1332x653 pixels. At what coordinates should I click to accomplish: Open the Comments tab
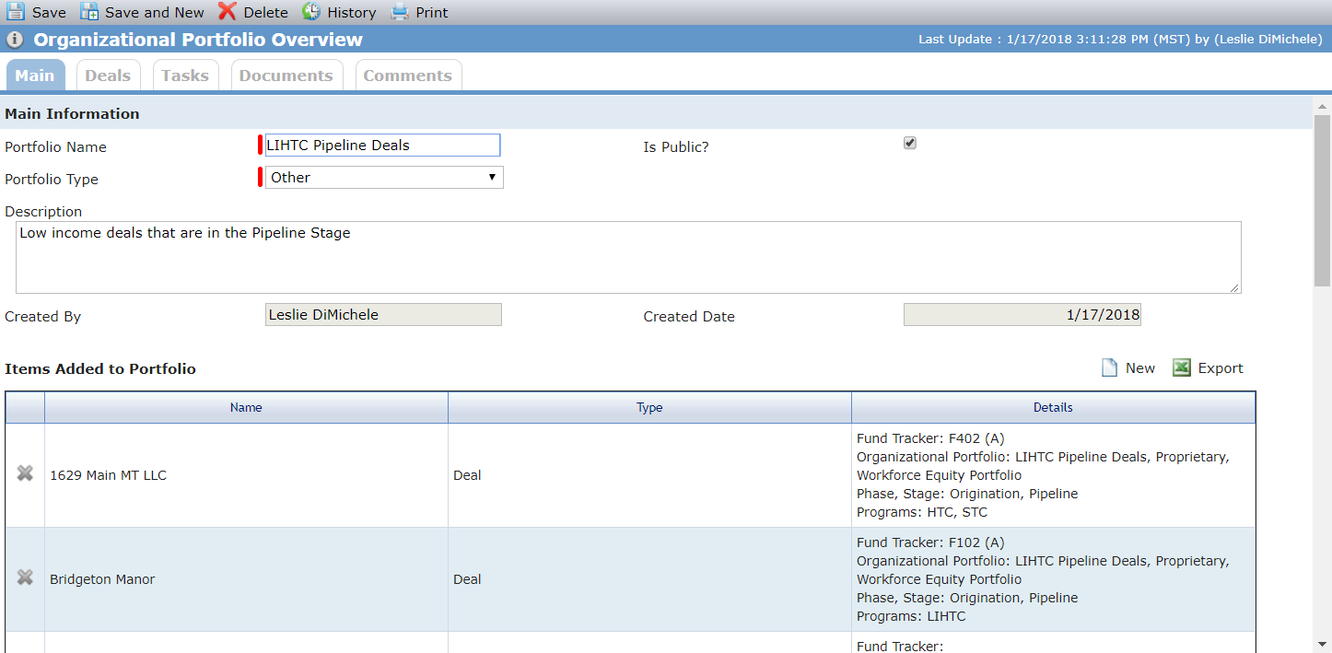pyautogui.click(x=408, y=76)
